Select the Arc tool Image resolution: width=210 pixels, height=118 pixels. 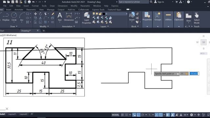point(22,17)
